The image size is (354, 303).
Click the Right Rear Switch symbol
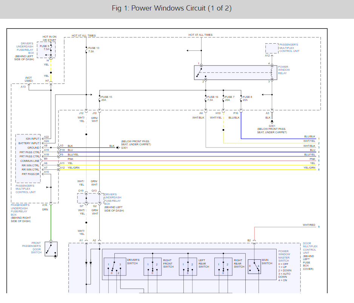(x=223, y=266)
